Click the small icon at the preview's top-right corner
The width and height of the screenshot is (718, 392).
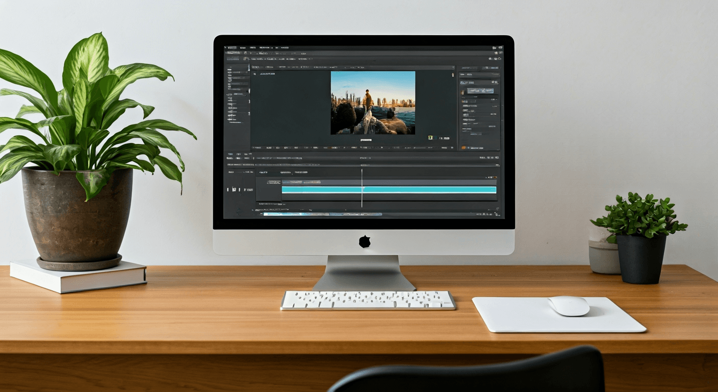[x=452, y=75]
